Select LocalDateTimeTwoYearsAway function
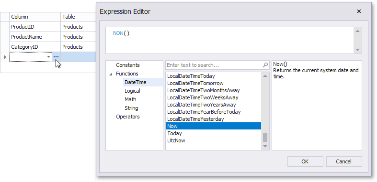The height and width of the screenshot is (182, 377). pos(213,105)
